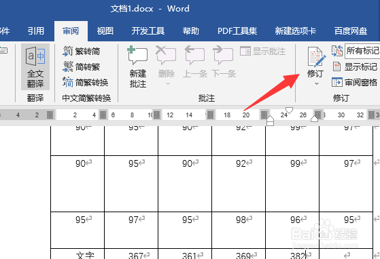The image size is (380, 259).
Task: Open Show Markup (显示标记) menu
Action: 355,66
